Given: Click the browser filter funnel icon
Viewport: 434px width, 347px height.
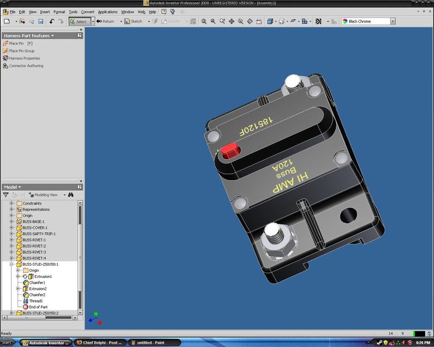Looking at the screenshot, I should tap(6, 195).
